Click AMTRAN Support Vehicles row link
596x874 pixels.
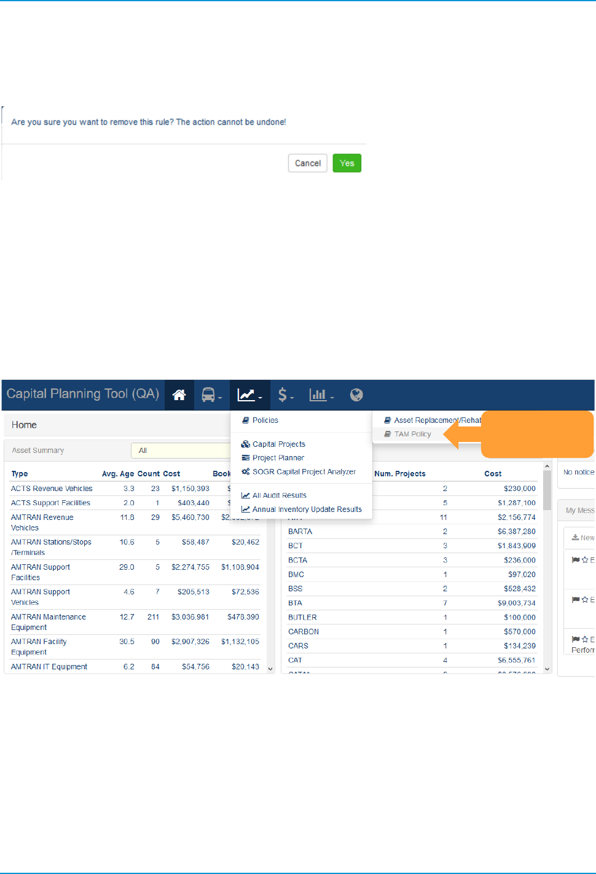click(x=41, y=597)
